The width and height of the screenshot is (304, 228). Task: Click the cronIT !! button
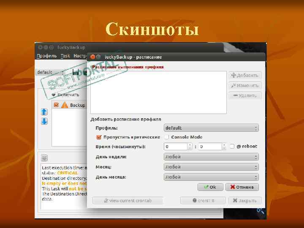[x=203, y=201]
